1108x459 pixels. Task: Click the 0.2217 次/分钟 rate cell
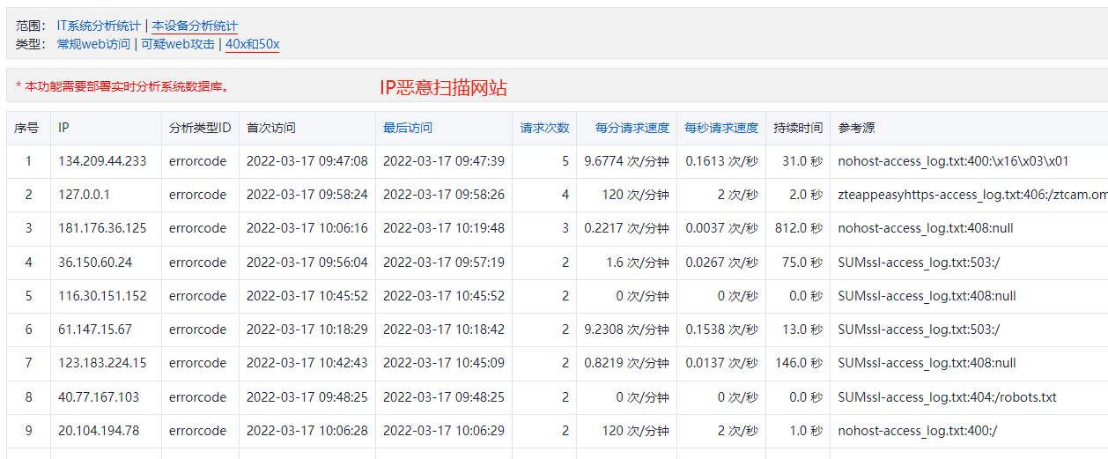[626, 228]
